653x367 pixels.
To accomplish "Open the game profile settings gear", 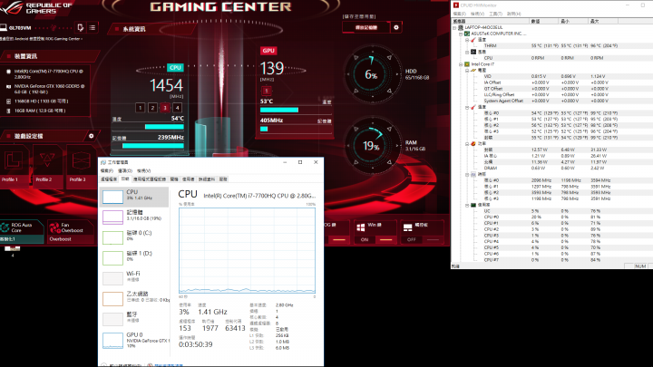I will [92, 136].
